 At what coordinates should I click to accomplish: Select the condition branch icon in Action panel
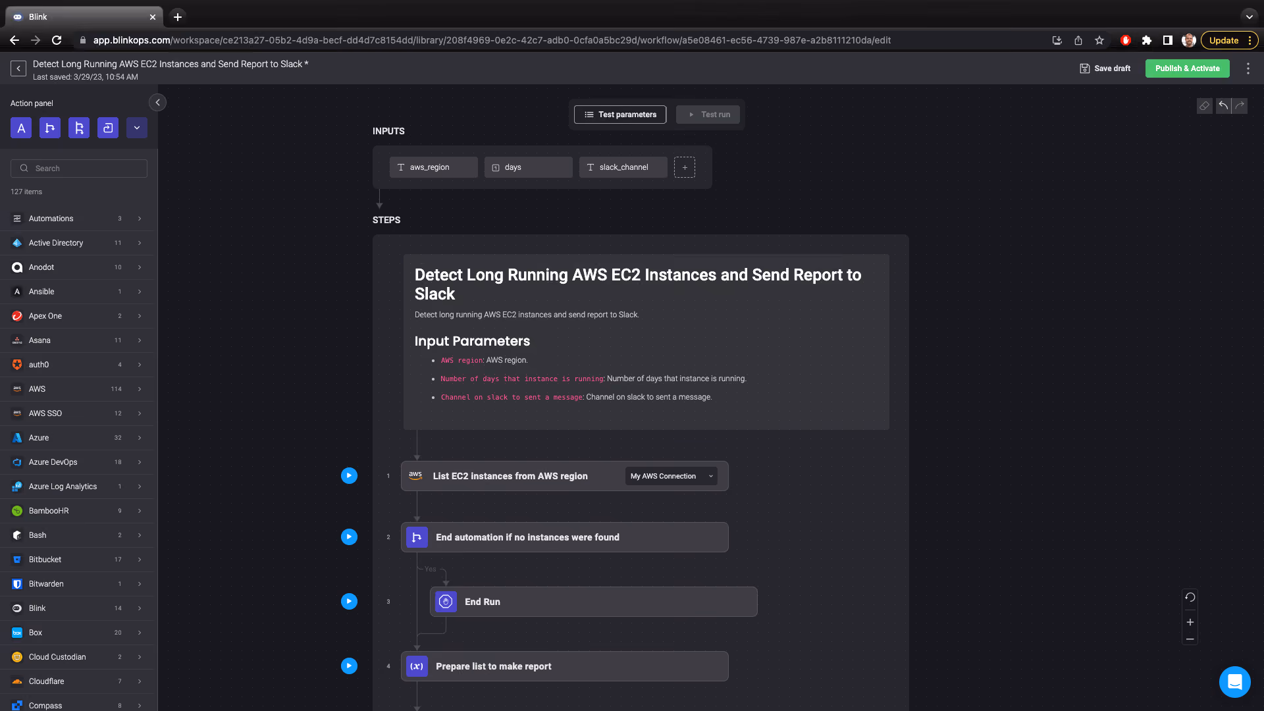(x=50, y=128)
